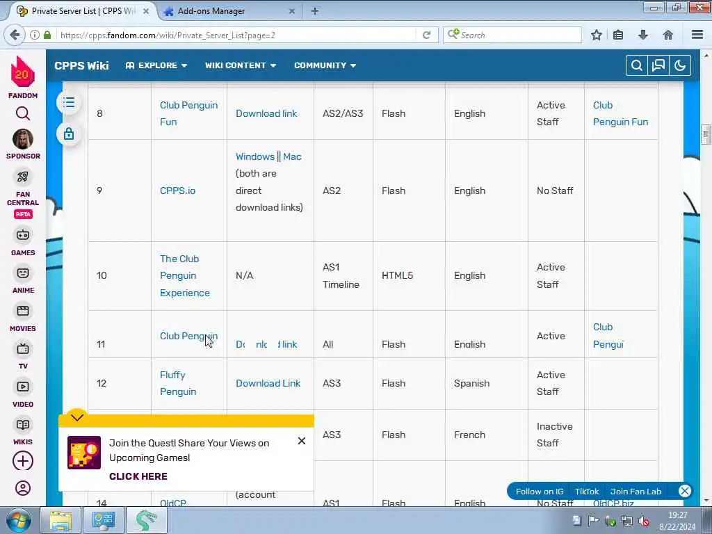Open the Games controller icon
Image resolution: width=712 pixels, height=534 pixels.
tap(23, 235)
